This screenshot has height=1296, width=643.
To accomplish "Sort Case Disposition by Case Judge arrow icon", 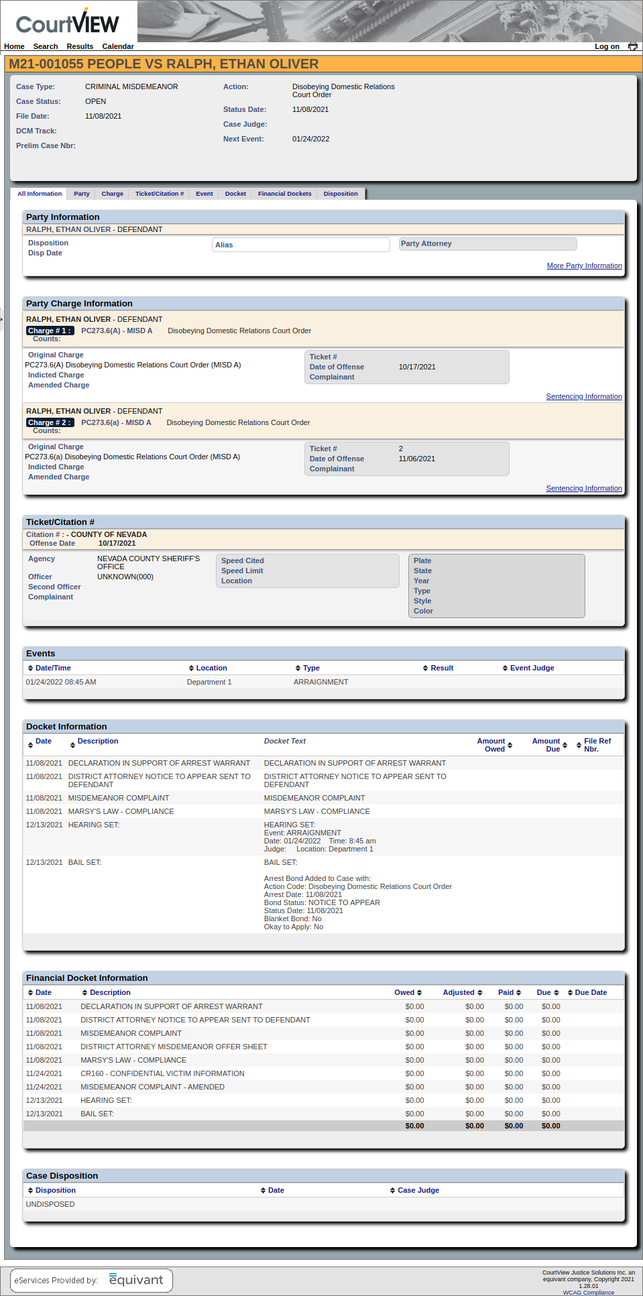I will pyautogui.click(x=392, y=1191).
